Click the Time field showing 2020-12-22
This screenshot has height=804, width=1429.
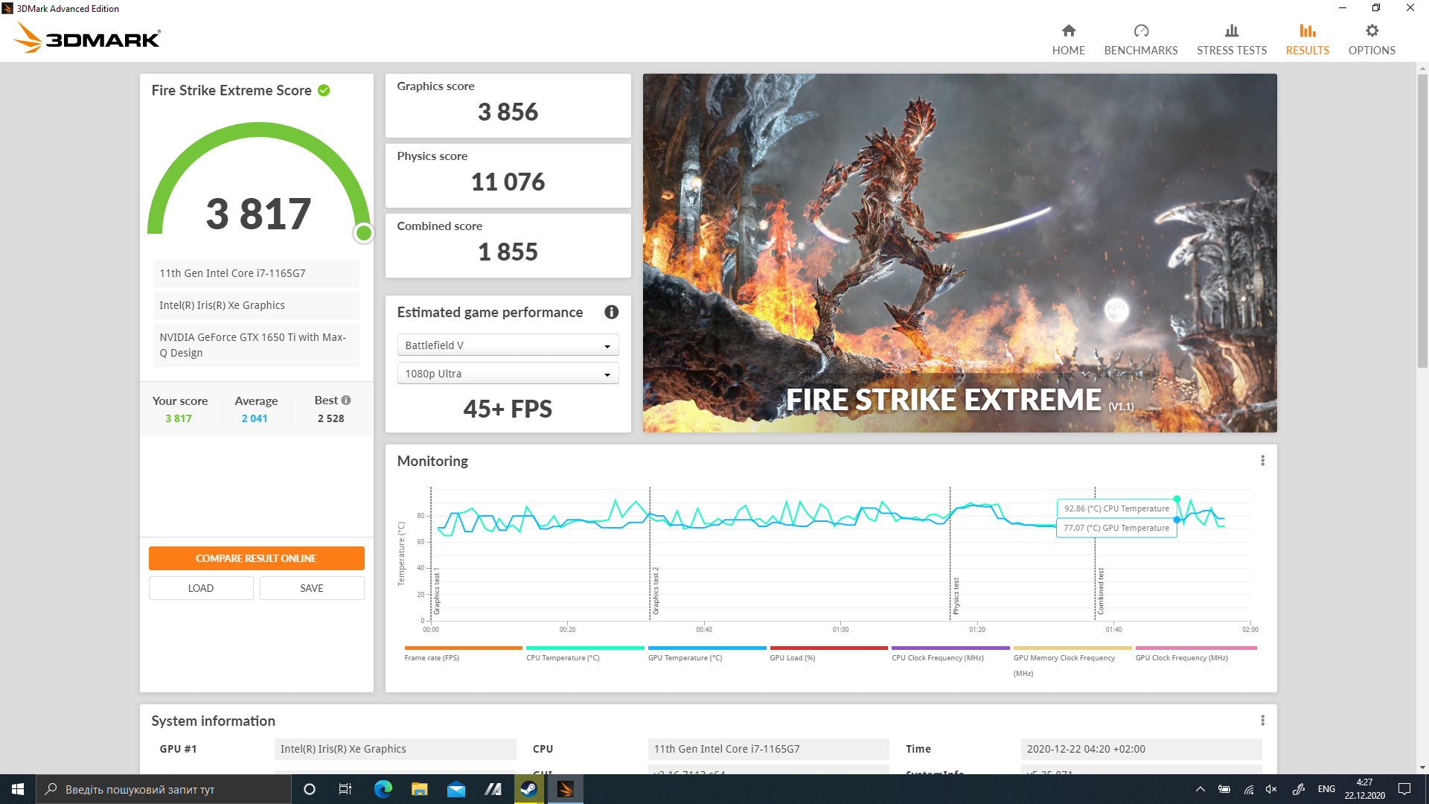pyautogui.click(x=1142, y=749)
